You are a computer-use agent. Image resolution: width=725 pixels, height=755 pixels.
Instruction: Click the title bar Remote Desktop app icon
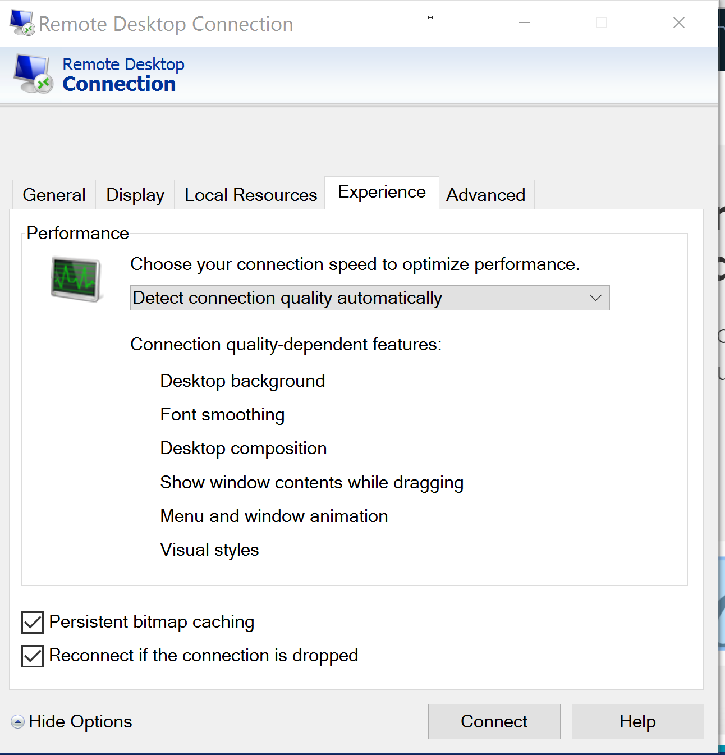(x=22, y=23)
